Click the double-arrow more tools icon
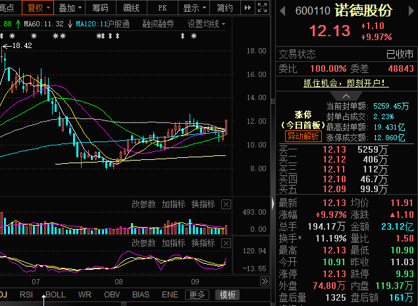 [248, 8]
